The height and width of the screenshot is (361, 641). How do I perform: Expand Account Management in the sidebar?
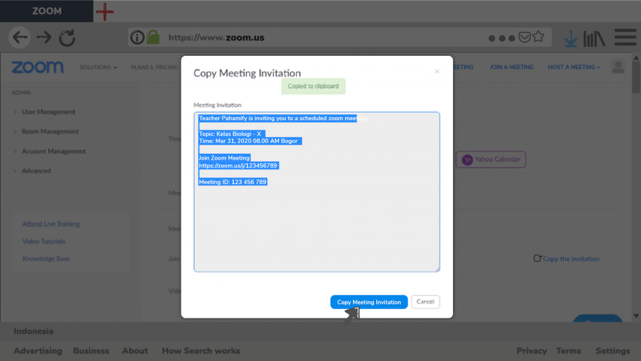[x=54, y=151]
